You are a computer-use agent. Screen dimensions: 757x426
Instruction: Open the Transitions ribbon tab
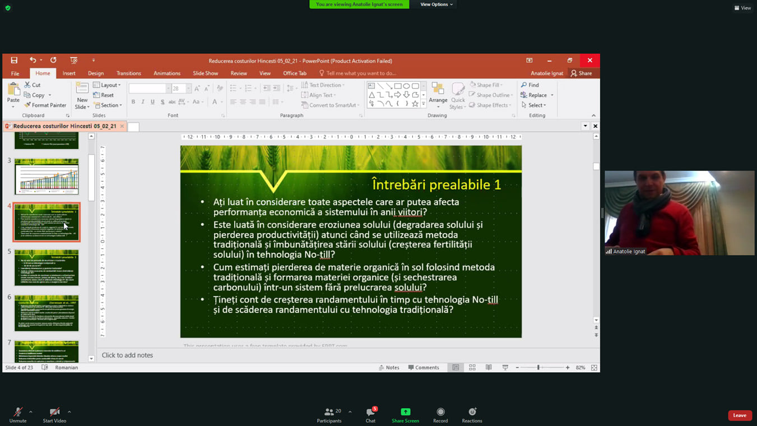point(128,73)
